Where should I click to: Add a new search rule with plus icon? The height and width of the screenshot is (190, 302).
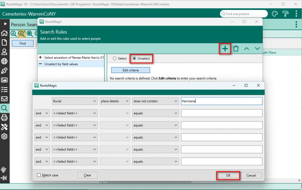225,49
